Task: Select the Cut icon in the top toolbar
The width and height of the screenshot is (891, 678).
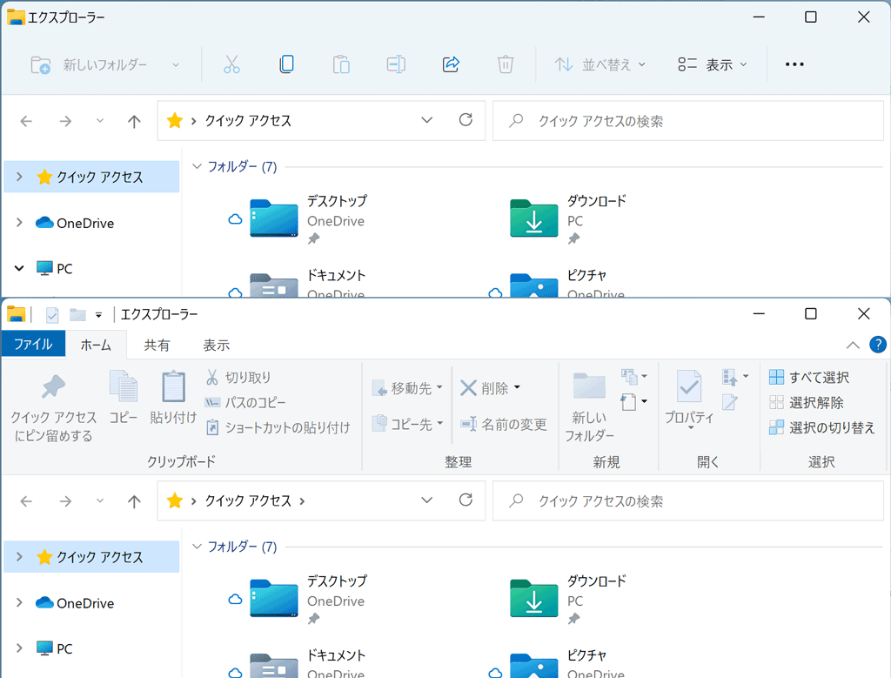Action: (231, 64)
